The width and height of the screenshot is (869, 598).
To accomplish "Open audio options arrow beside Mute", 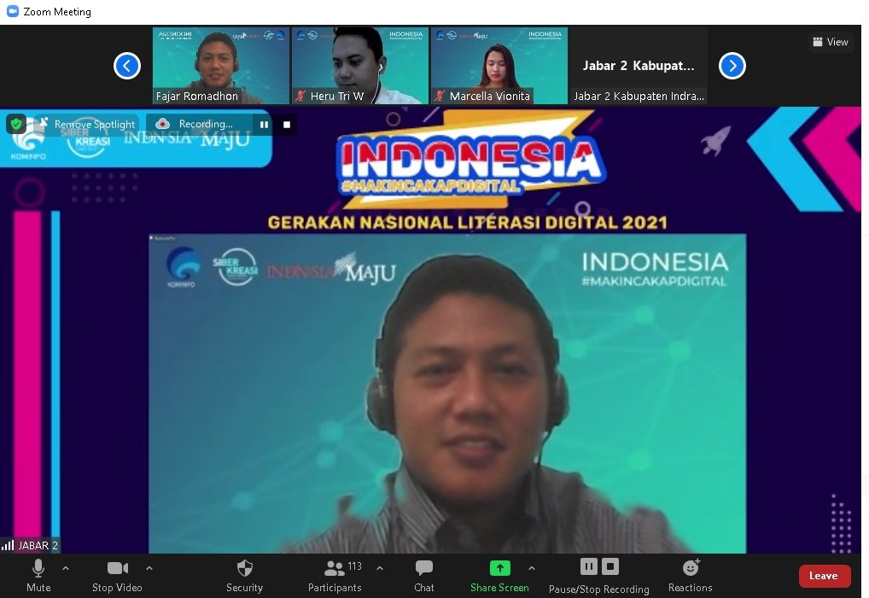I will [66, 568].
